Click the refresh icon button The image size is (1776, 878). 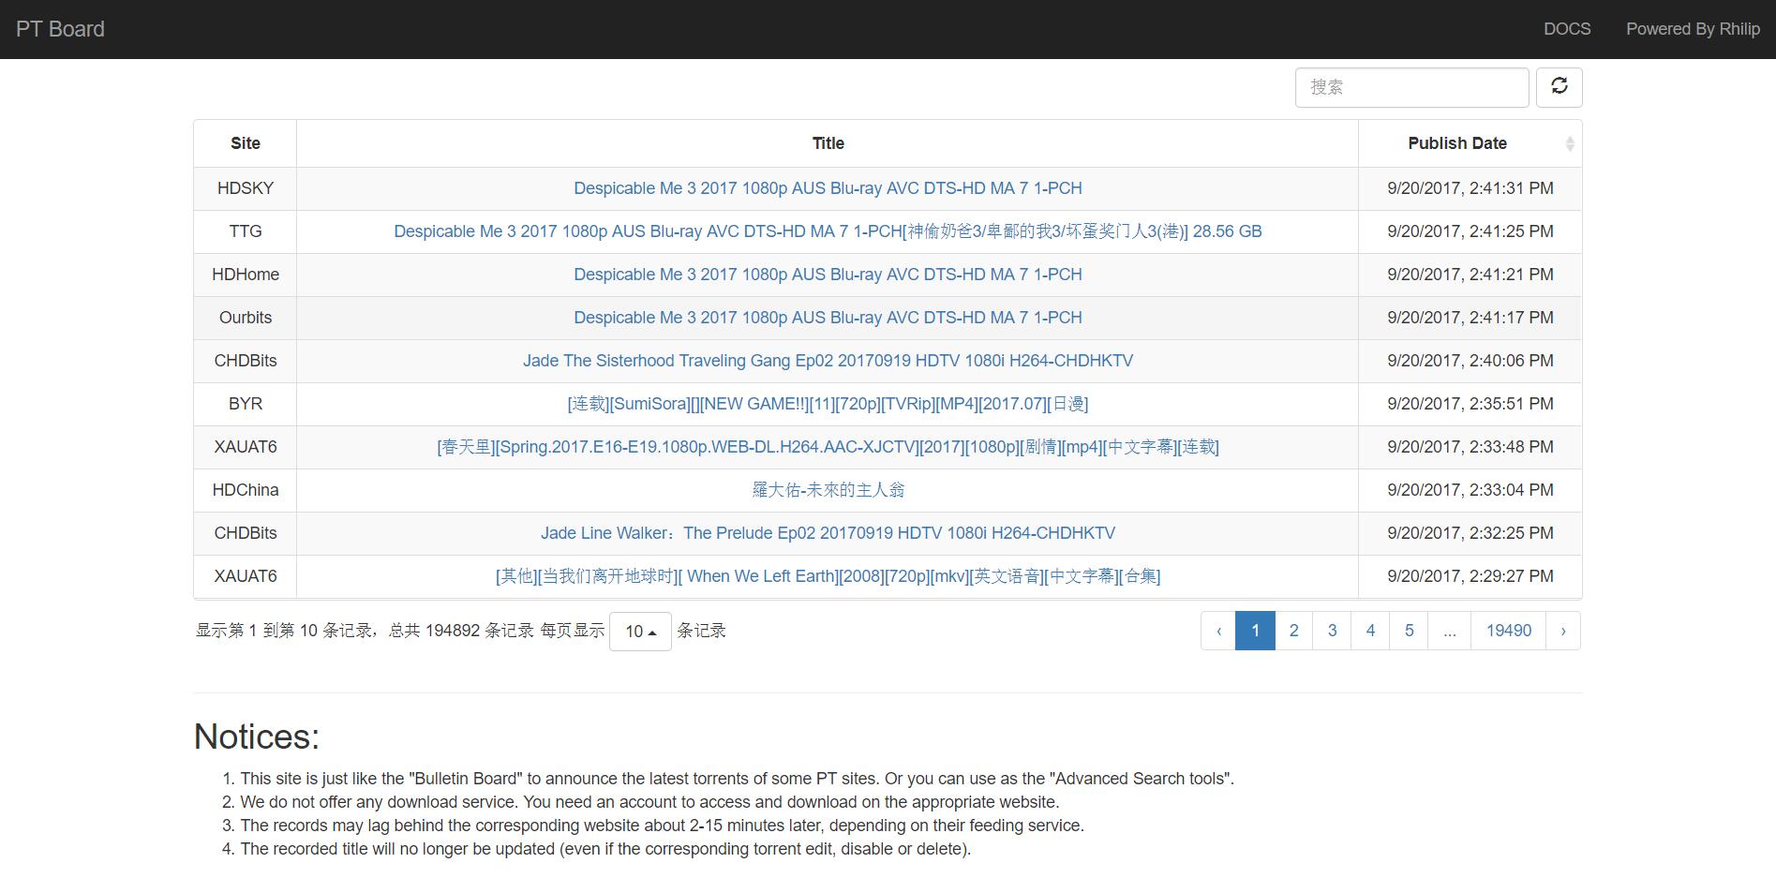pos(1559,87)
